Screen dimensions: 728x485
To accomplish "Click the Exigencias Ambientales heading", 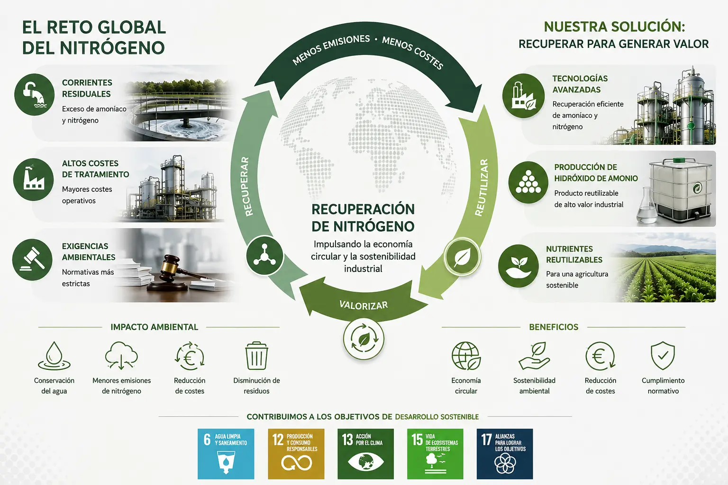I will pos(89,251).
